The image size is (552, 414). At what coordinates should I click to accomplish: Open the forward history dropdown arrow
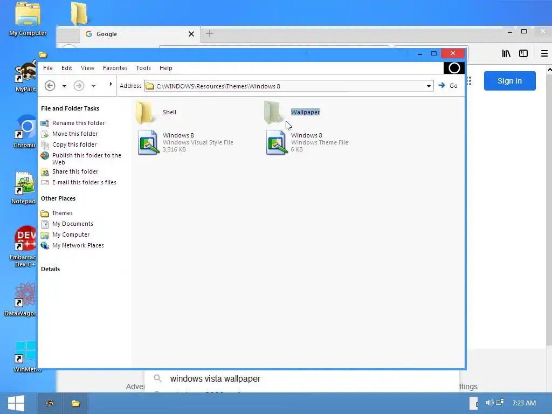(x=93, y=86)
